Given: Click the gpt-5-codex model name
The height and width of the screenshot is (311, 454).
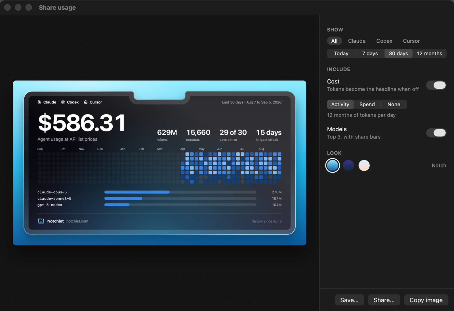Looking at the screenshot, I should (50, 205).
